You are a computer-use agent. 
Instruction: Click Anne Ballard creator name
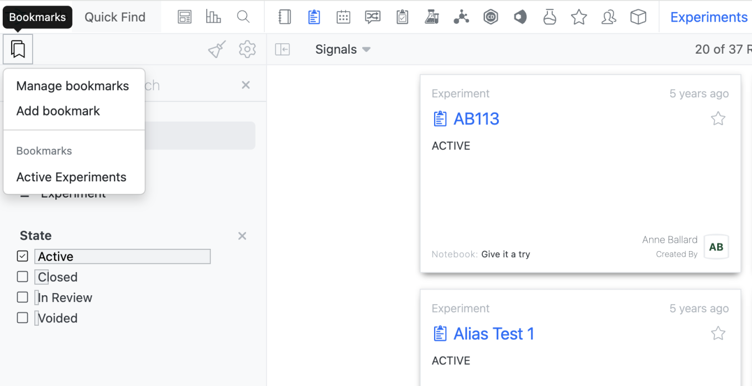point(670,239)
